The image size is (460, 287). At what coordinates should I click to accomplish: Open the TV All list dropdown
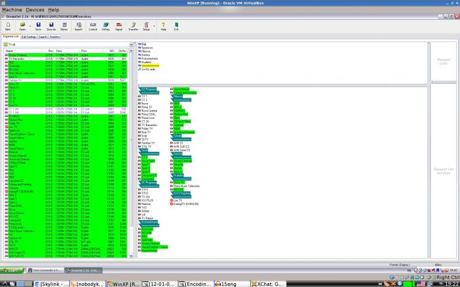coord(131,45)
